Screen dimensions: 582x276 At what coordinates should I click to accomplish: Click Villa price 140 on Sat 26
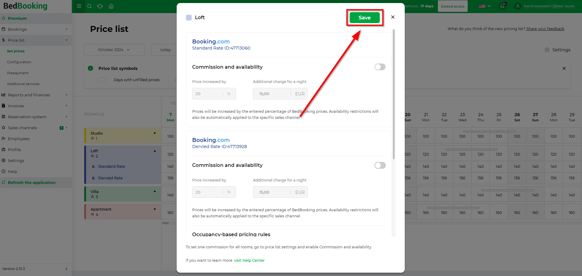[x=517, y=195]
